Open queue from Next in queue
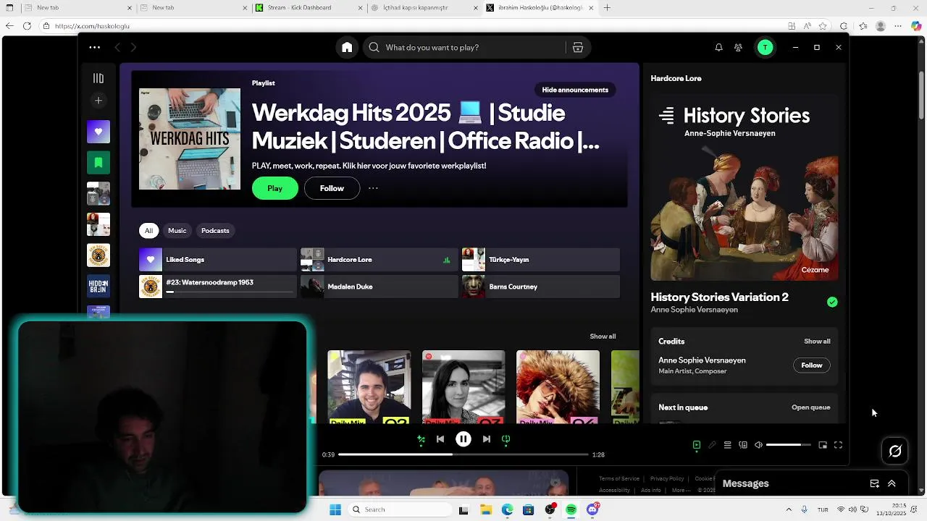Viewport: 927px width, 521px height. [x=810, y=407]
